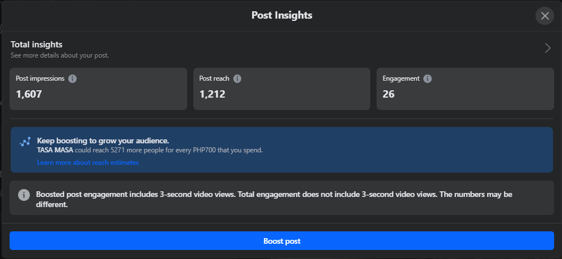Click the info icon in boosted engagement notice
This screenshot has height=259, width=562.
pyautogui.click(x=24, y=195)
